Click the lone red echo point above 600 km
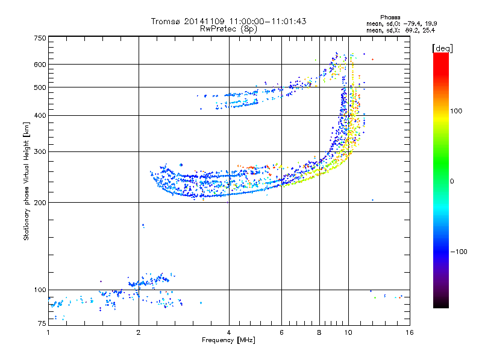The height and width of the screenshot is (362, 482). click(x=372, y=59)
